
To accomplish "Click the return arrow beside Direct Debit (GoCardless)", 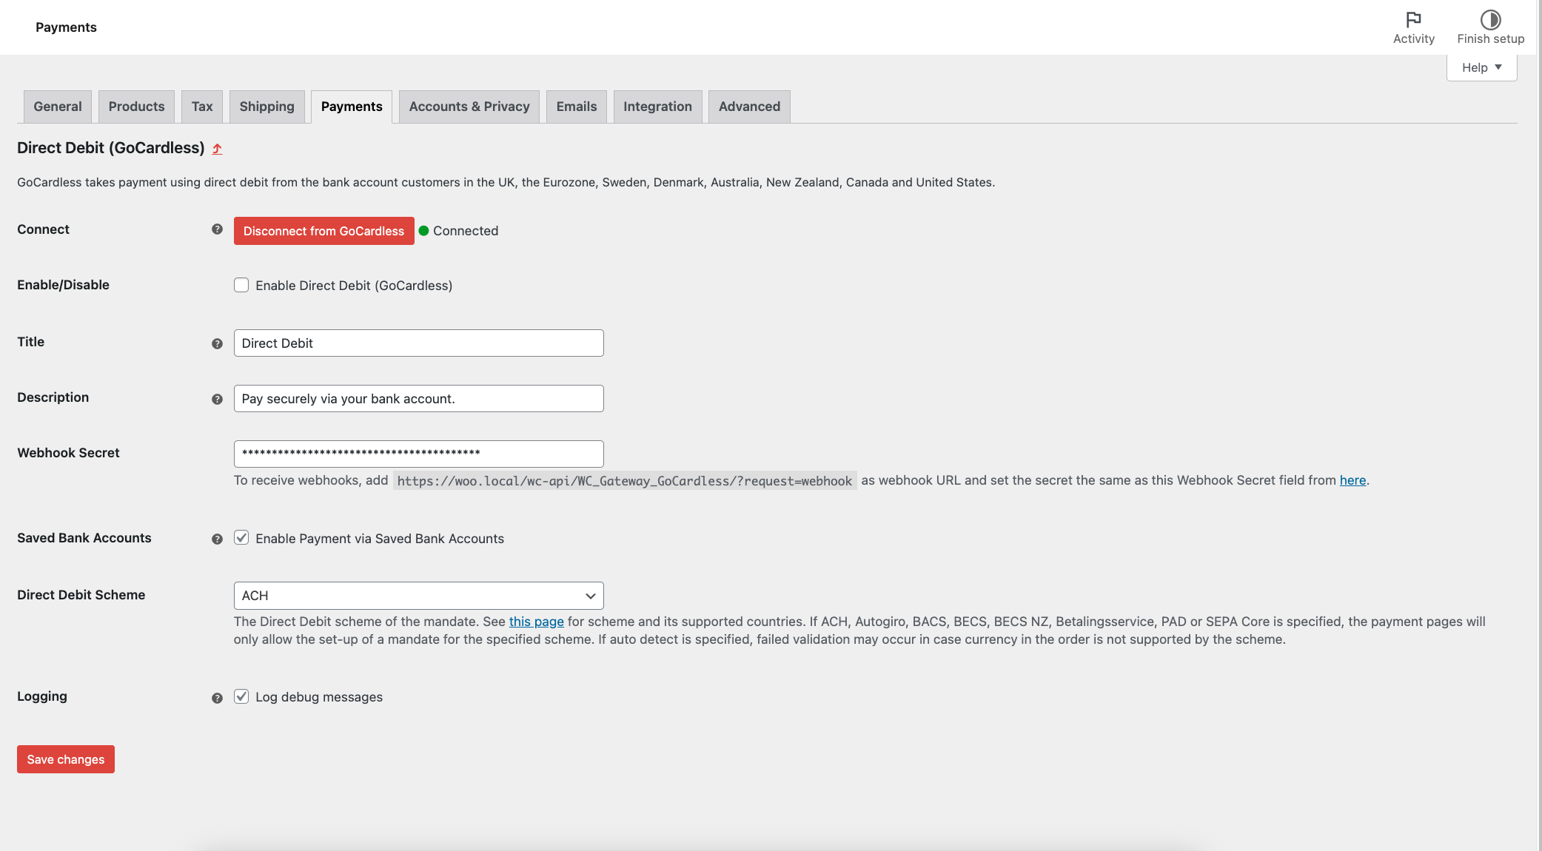I will [x=217, y=149].
